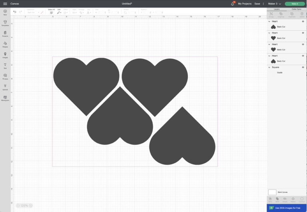
Task: Click the green Make It button
Action: [x=295, y=4]
